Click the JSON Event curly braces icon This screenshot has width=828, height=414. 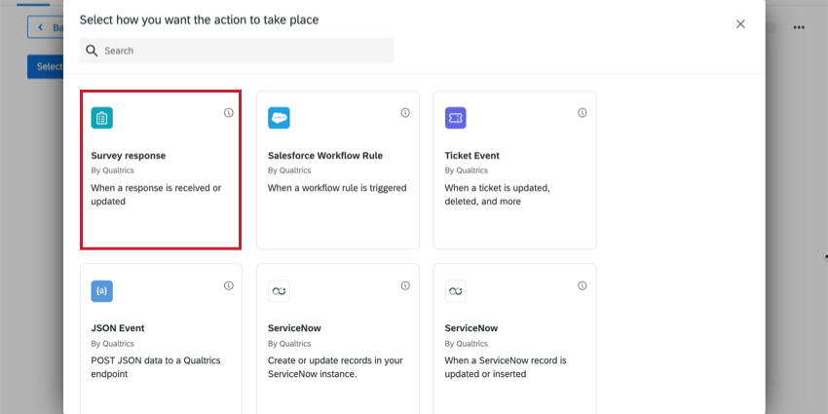(x=102, y=291)
